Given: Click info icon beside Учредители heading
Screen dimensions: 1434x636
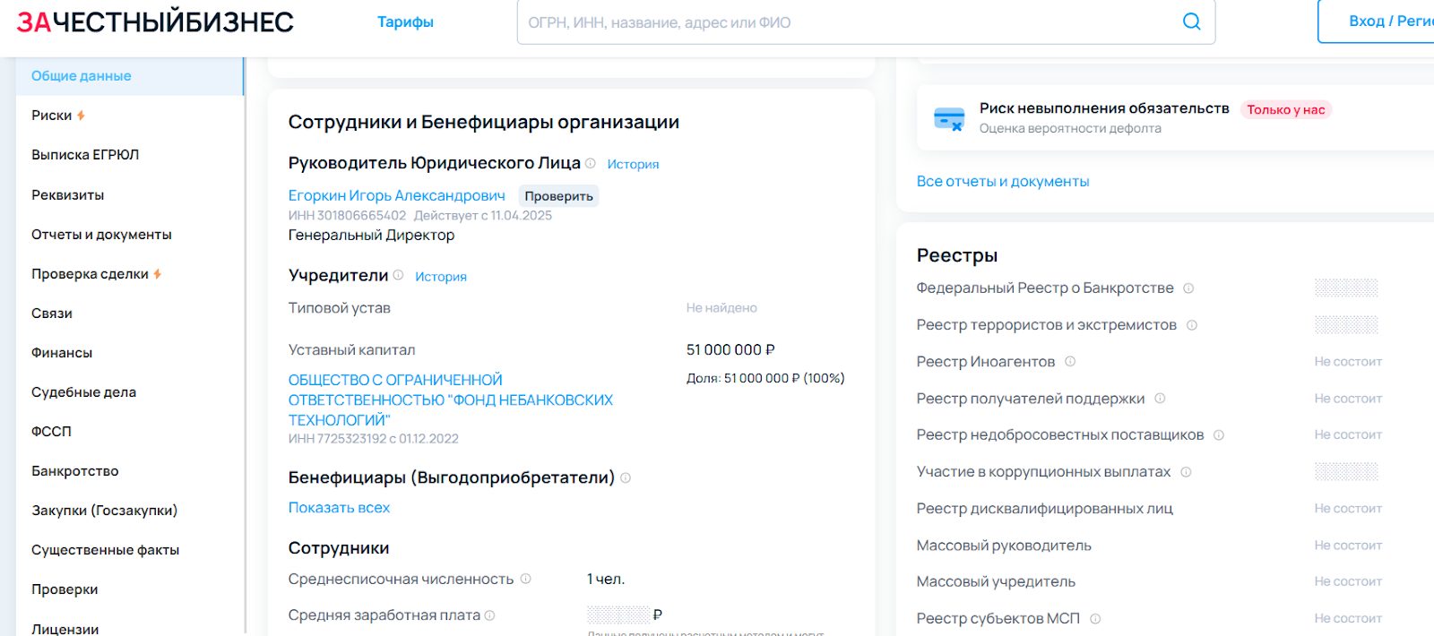Looking at the screenshot, I should pos(398,275).
